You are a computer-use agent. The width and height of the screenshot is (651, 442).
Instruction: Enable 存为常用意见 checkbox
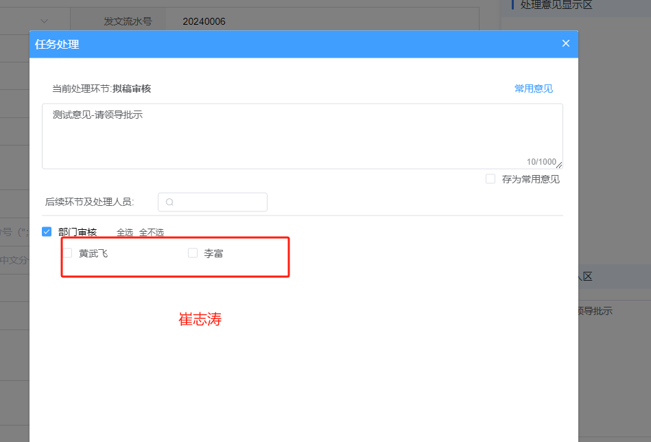(x=490, y=179)
